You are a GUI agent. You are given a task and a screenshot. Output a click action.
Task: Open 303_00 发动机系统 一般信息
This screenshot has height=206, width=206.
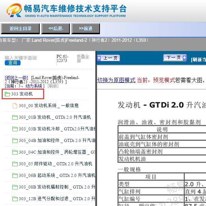49,106
